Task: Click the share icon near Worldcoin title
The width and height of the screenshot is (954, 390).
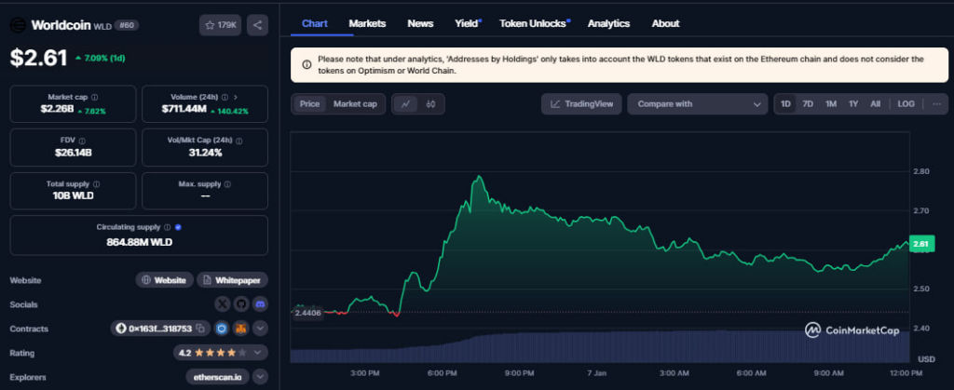Action: [x=258, y=25]
